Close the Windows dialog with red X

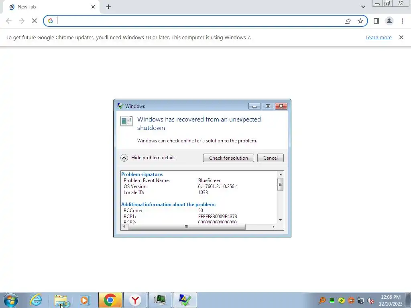(281, 106)
